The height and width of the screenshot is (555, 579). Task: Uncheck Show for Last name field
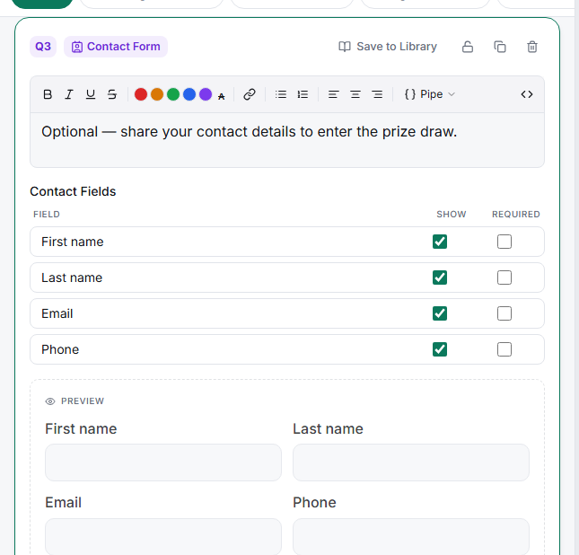point(440,277)
